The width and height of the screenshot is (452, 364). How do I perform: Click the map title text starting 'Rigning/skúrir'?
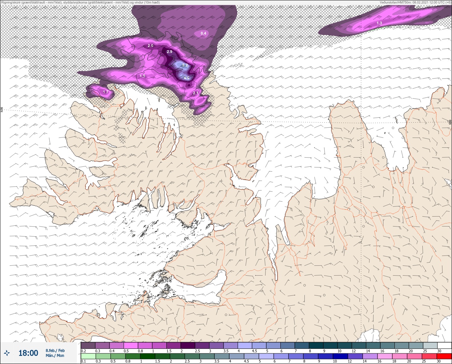[80, 2]
